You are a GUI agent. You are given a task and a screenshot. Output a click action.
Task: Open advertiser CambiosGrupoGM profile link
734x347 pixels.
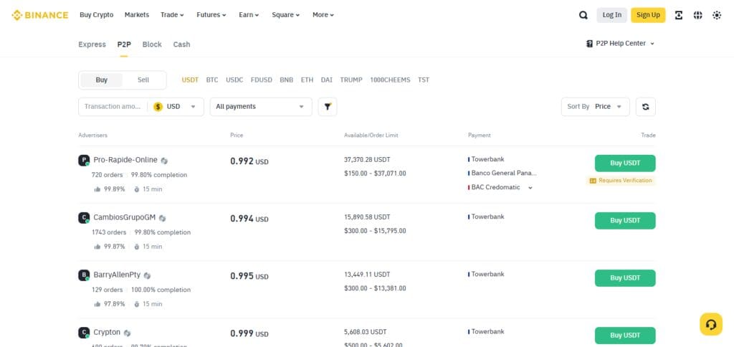pyautogui.click(x=125, y=217)
